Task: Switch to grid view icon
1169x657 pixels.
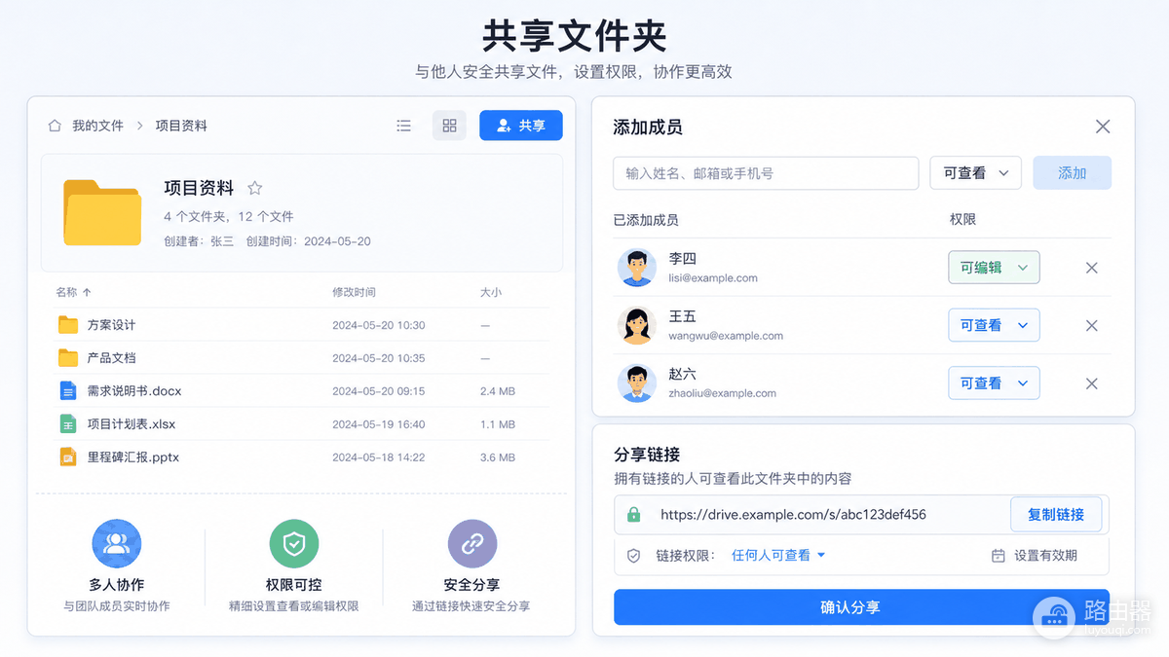Action: [449, 126]
